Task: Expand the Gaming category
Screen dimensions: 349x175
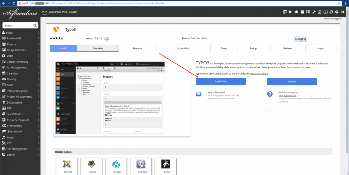Action: click(x=20, y=79)
